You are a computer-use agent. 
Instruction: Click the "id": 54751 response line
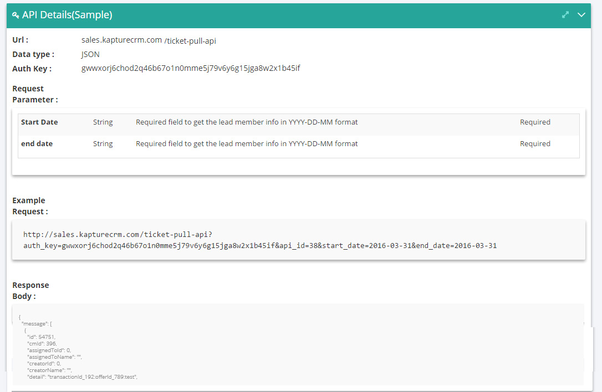point(42,337)
